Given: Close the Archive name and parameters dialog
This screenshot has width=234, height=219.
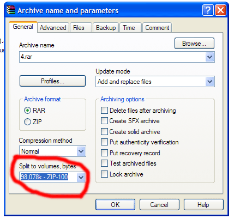Looking at the screenshot, I should click(x=220, y=10).
